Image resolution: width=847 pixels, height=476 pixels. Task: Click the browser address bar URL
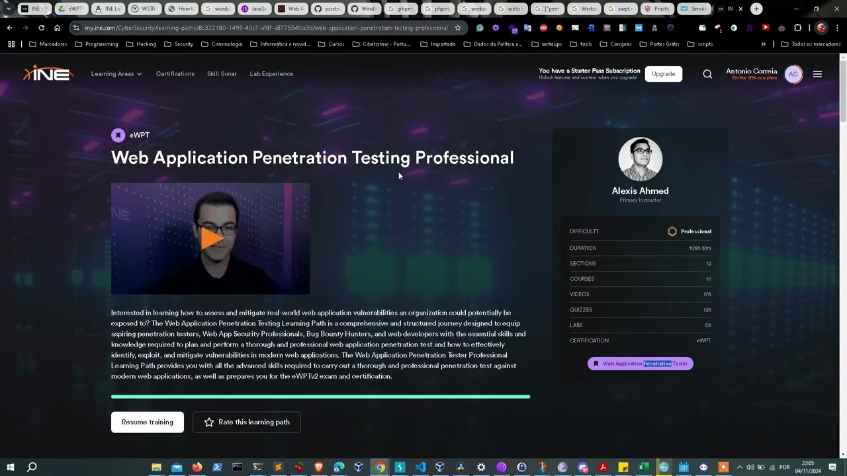266,28
